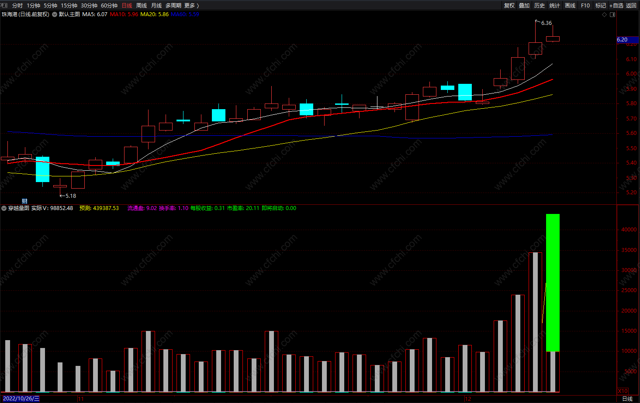Click the diamond marker icon above the chart
640x403 pixels.
click(x=605, y=14)
